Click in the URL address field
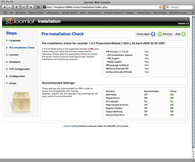The height and width of the screenshot is (162, 195). coord(103,7)
